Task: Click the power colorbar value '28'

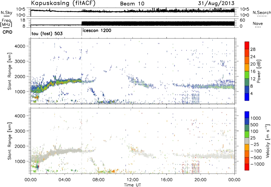Action: click(x=253, y=49)
